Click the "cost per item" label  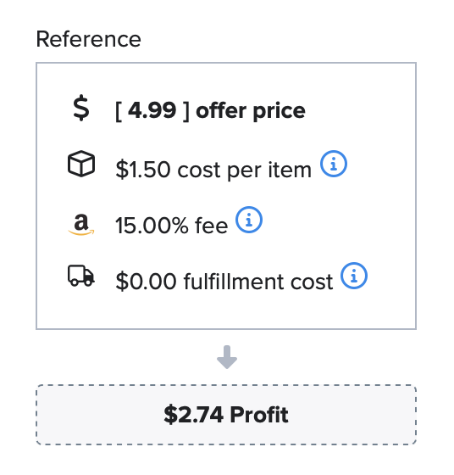[x=245, y=170]
